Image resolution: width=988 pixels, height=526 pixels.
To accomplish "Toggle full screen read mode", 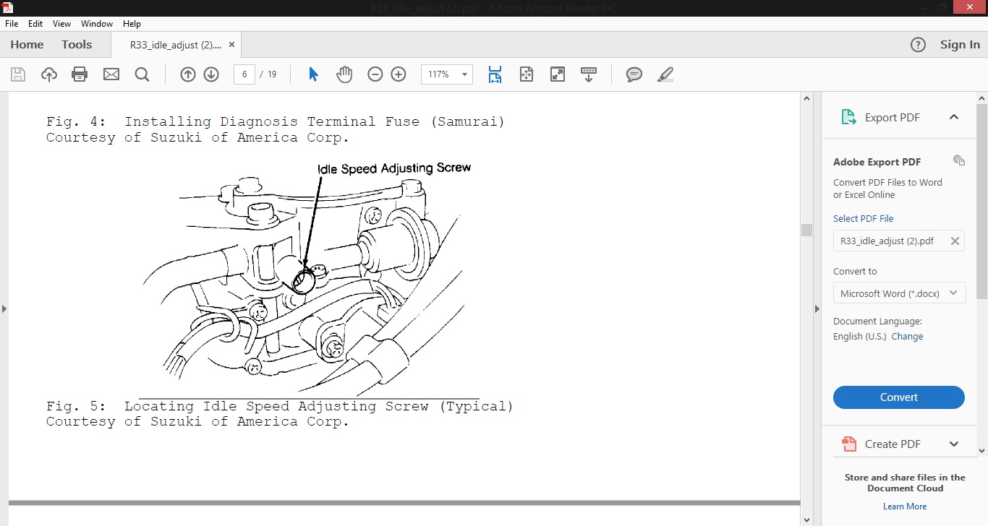I will click(558, 74).
